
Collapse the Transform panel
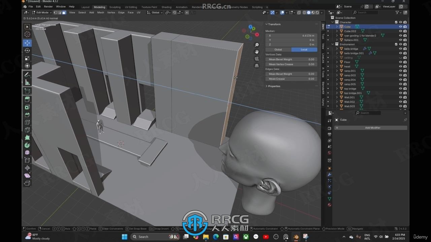pyautogui.click(x=267, y=24)
